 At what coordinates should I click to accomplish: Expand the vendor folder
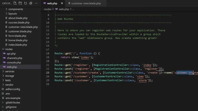(x=9, y=85)
